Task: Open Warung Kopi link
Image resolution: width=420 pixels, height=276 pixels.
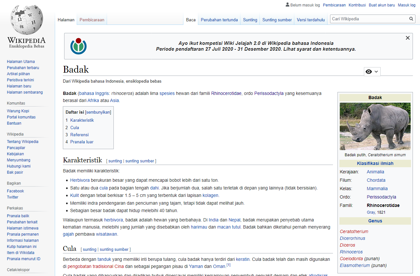Action: pos(18,111)
